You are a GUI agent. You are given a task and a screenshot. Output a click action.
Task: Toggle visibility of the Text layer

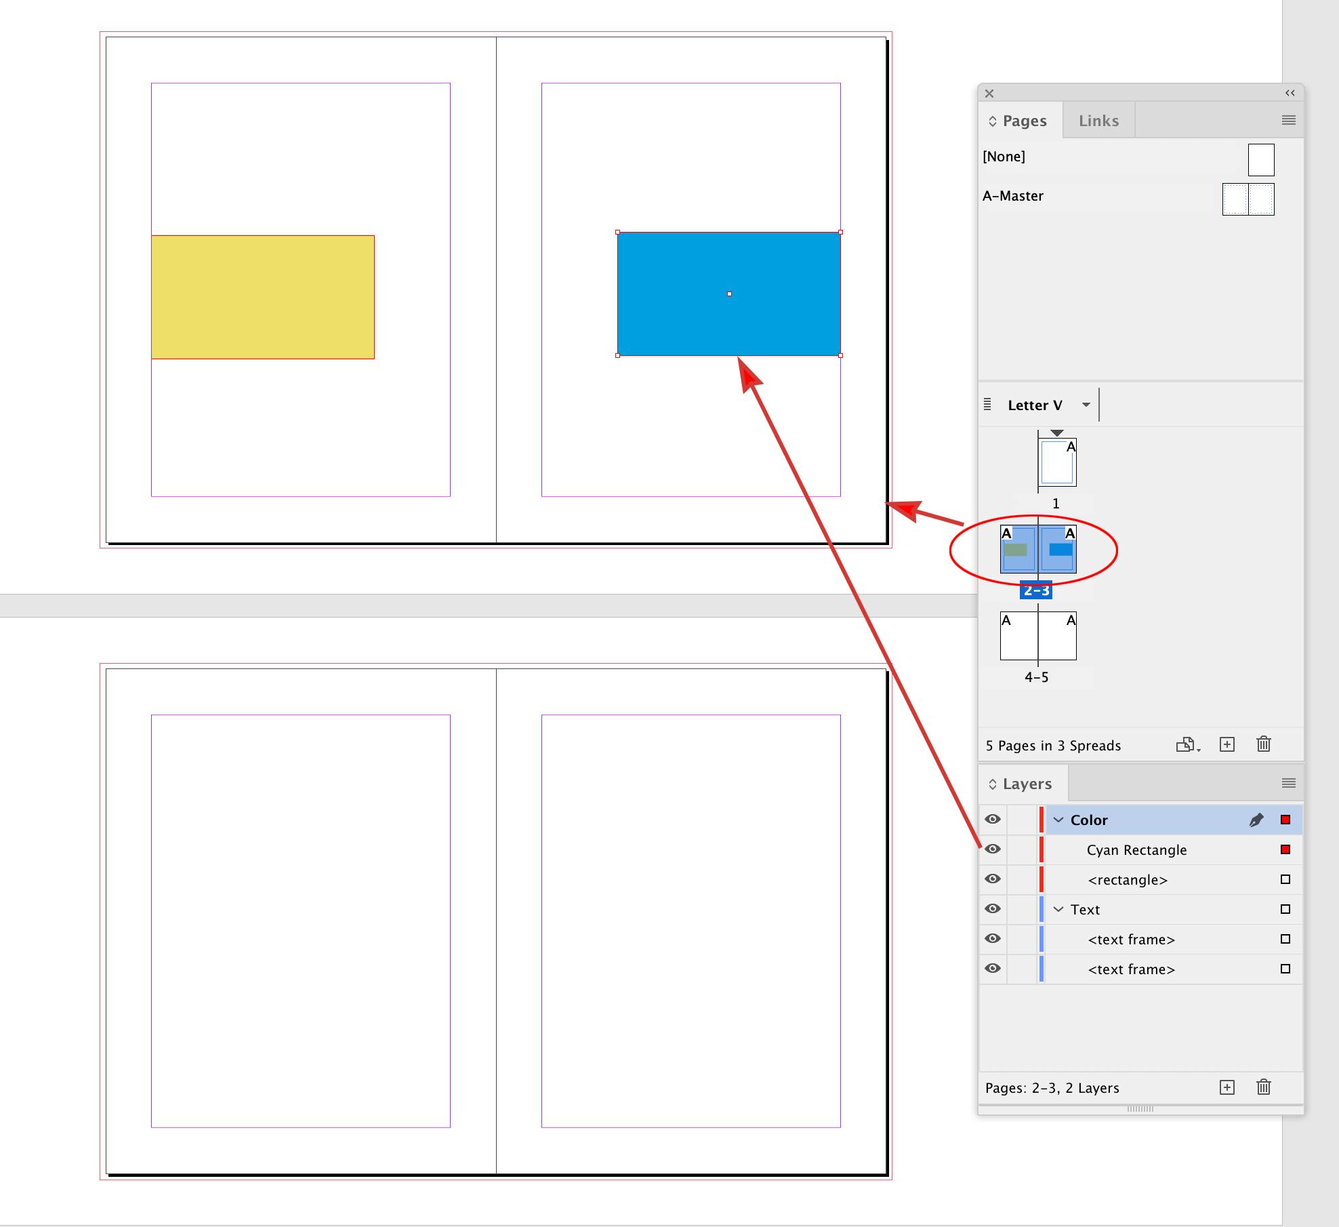pyautogui.click(x=992, y=908)
